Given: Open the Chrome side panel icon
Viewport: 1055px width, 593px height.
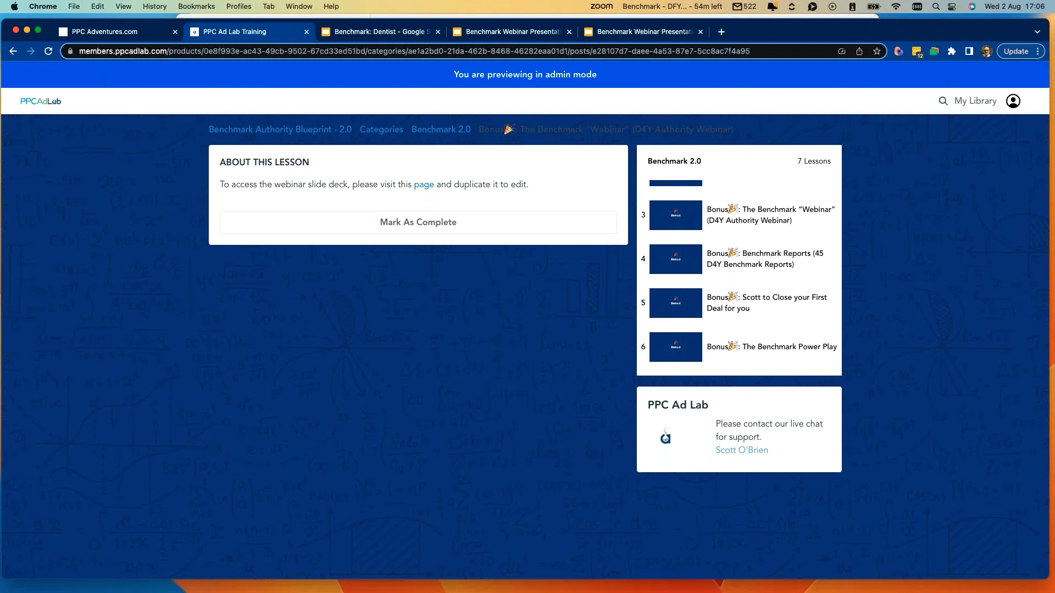Looking at the screenshot, I should [x=969, y=51].
